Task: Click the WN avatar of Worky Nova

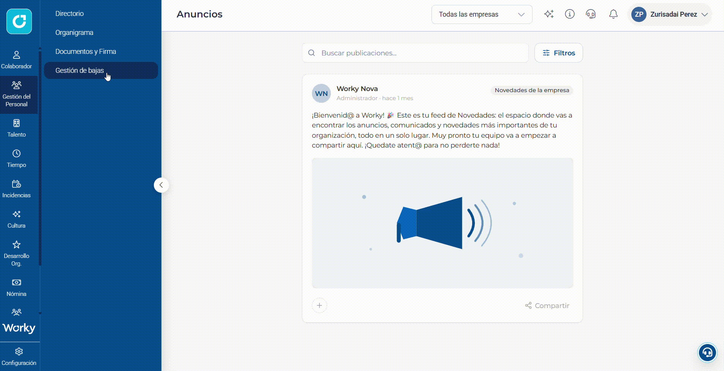Action: (321, 93)
